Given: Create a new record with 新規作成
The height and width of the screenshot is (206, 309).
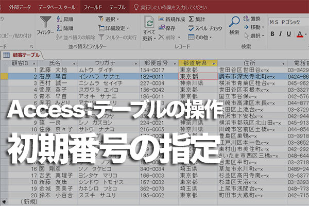Looking at the screenshot, I should [x=171, y=19].
